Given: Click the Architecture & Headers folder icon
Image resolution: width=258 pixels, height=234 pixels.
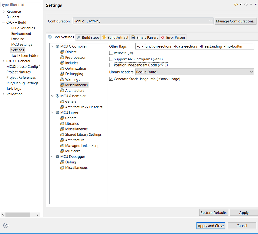Looking at the screenshot, I should pyautogui.click(x=62, y=107).
